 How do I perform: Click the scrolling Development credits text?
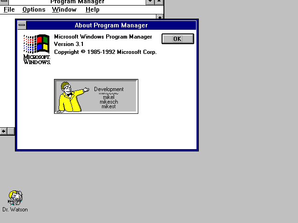[x=109, y=98]
